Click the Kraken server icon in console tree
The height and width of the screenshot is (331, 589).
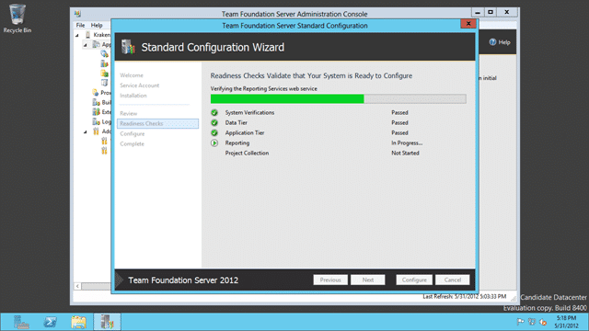88,35
